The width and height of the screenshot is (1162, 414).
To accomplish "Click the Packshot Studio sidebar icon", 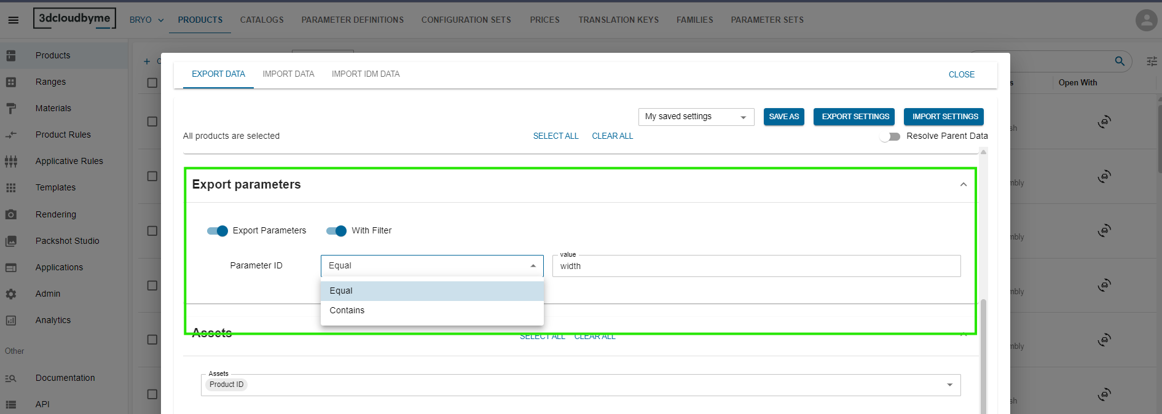I will point(11,241).
